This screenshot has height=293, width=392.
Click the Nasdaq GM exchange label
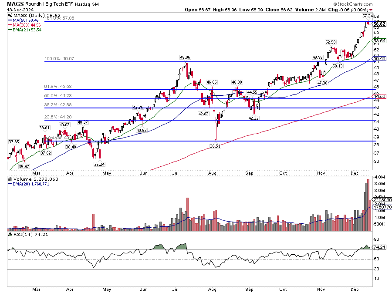coord(87,4)
